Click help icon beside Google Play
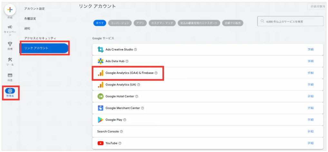The height and width of the screenshot is (152, 328). point(125,120)
